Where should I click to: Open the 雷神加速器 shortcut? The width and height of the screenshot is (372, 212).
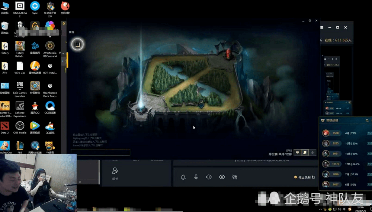coord(35,68)
